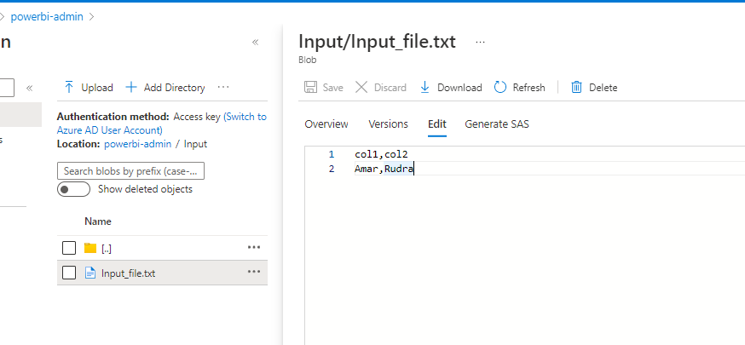Click the Discard X icon

[361, 88]
